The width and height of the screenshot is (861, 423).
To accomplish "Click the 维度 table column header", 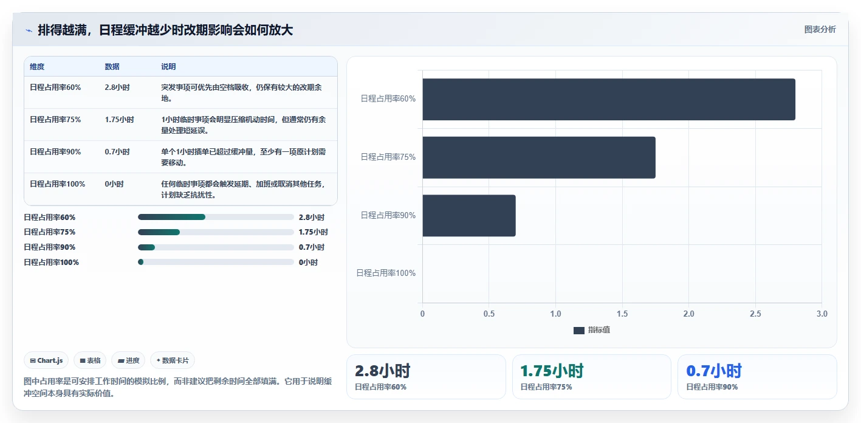I will tap(37, 67).
